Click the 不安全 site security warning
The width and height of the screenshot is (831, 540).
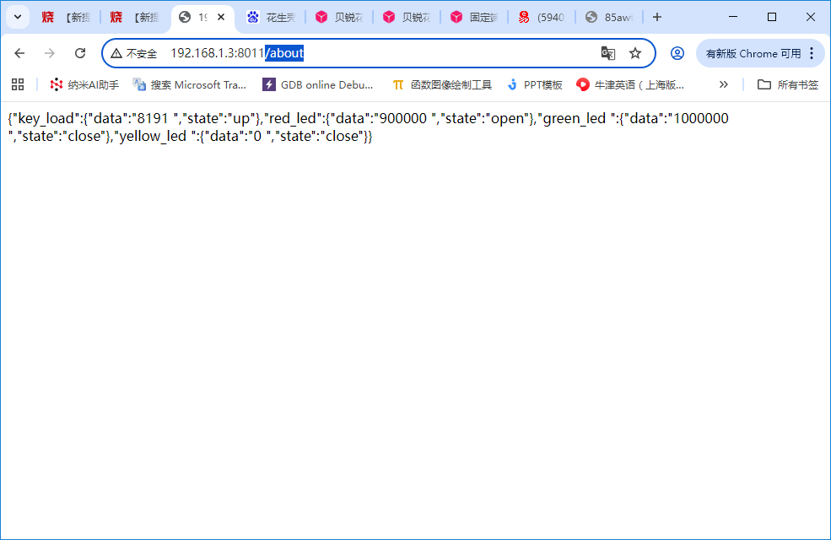(x=133, y=53)
